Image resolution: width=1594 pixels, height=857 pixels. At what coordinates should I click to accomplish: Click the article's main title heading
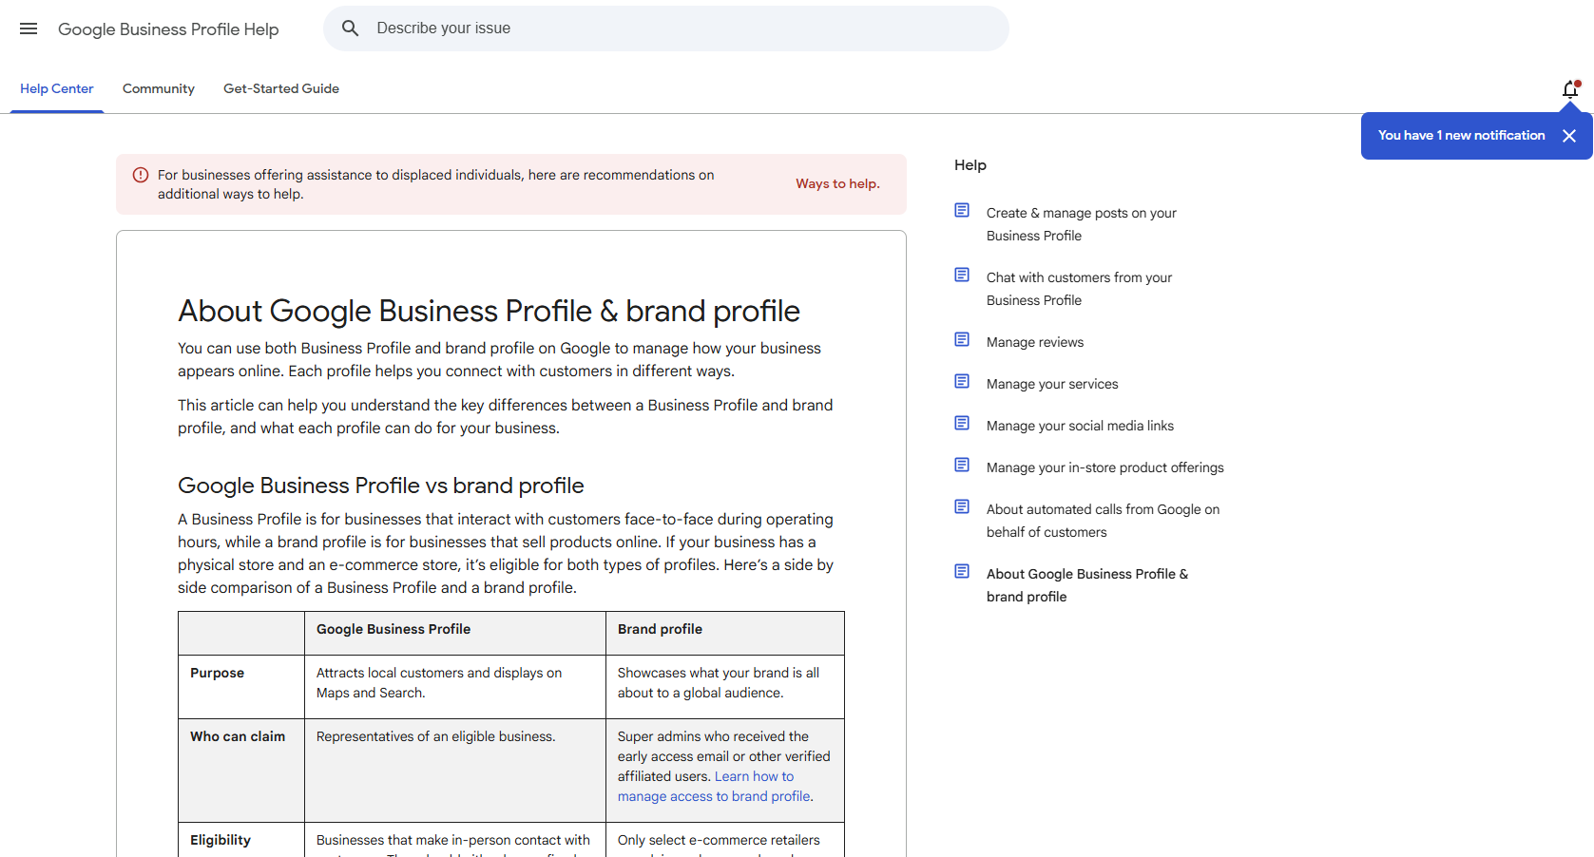[489, 311]
